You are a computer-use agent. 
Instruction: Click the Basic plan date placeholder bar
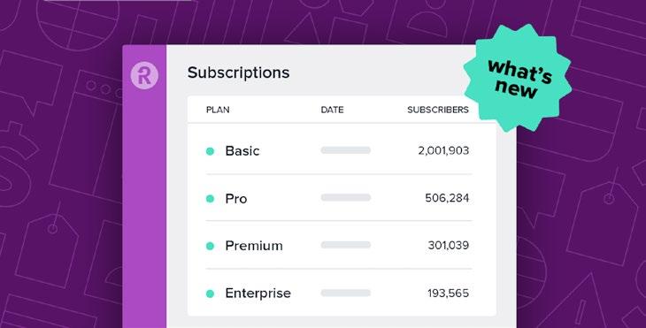coord(346,150)
